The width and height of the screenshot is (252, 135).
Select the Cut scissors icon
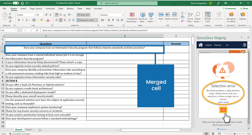[10, 14]
